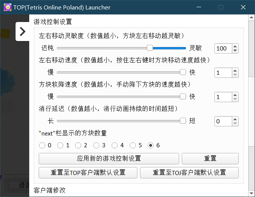Select 6 next-piece preview radio button
This screenshot has width=255, height=197.
[x=151, y=145]
